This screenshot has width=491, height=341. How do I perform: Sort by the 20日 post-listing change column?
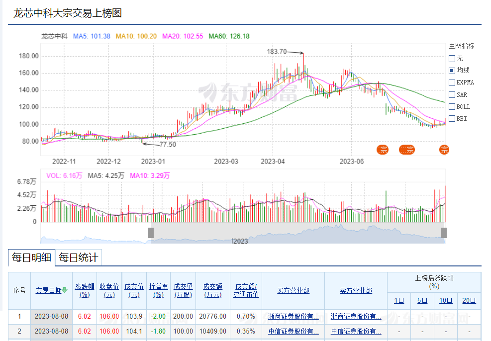[x=469, y=300]
